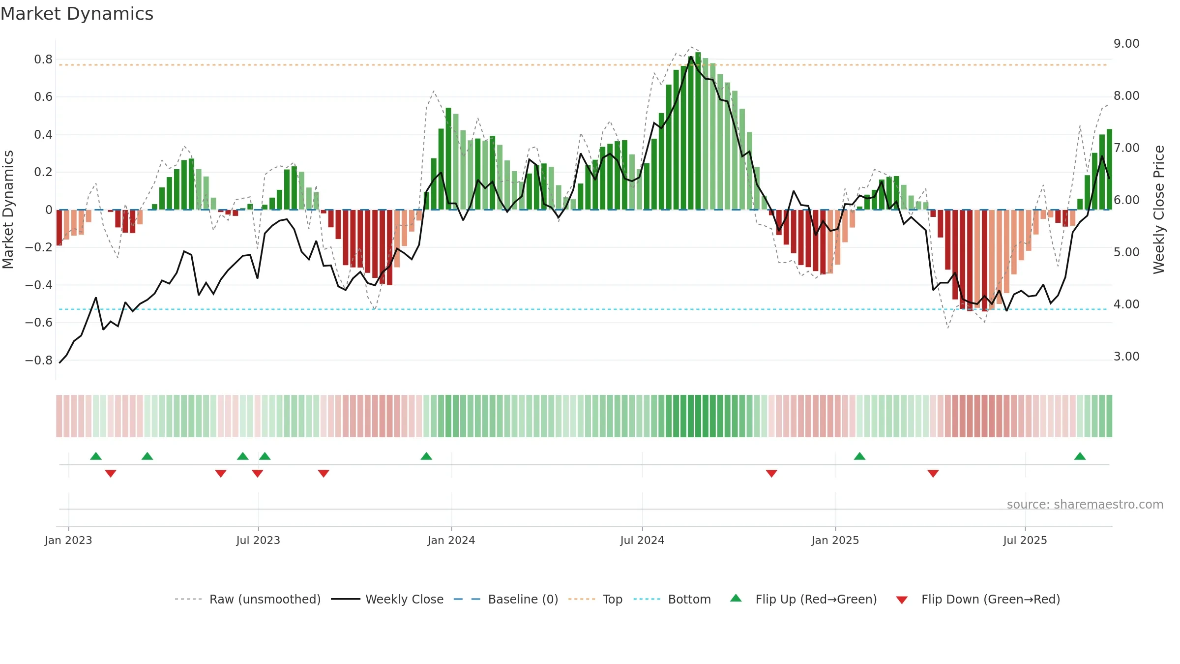Click the Weekly Close Price axis title
1180x664 pixels.
coord(1159,210)
